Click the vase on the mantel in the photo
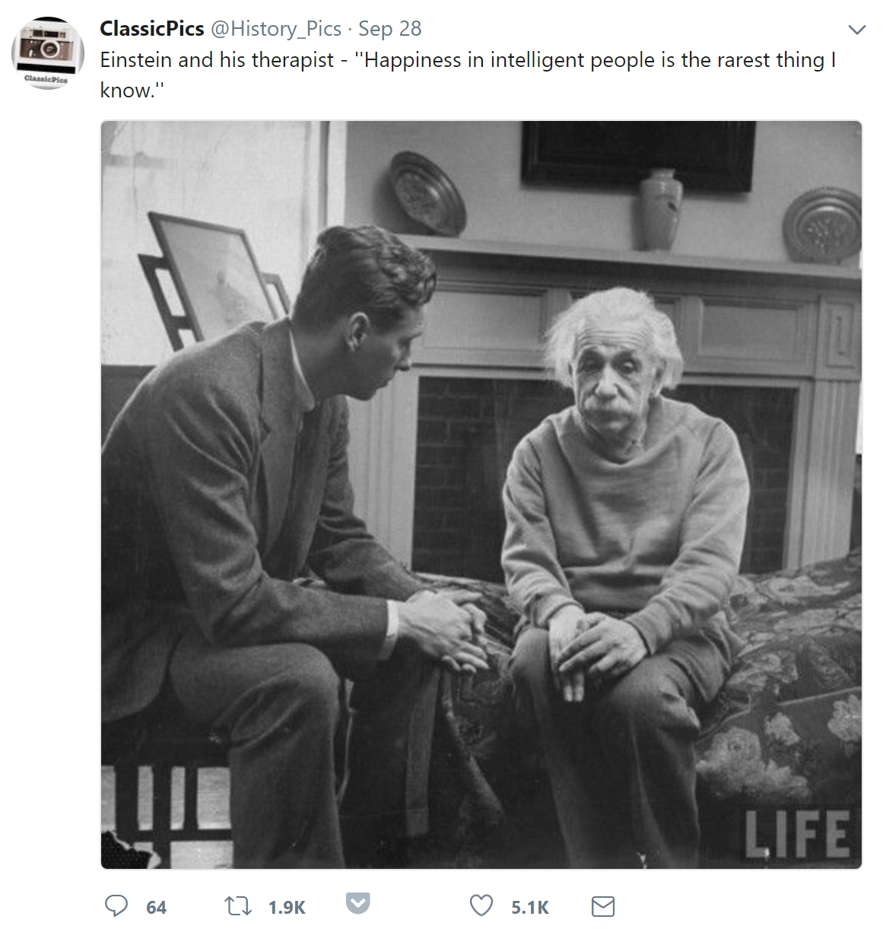Image resolution: width=883 pixels, height=929 pixels. pos(659,209)
